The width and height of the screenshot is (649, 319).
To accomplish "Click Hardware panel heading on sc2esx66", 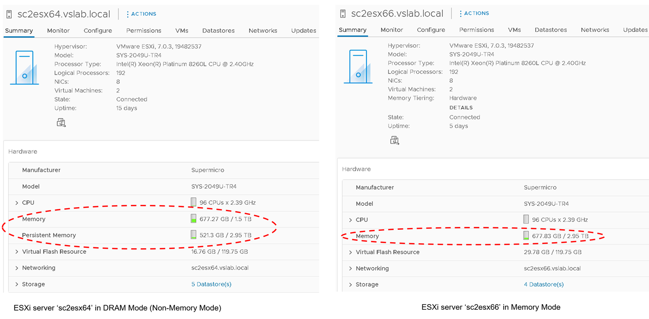I will (x=356, y=169).
